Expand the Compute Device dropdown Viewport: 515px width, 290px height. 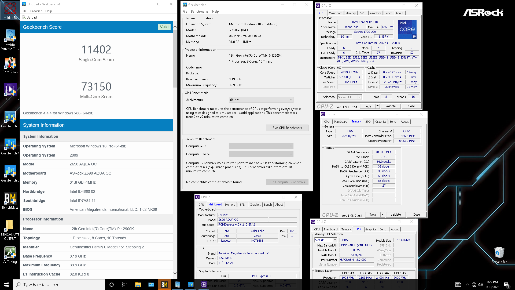point(261,154)
